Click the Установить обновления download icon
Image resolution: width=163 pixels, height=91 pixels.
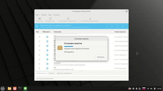click(x=90, y=19)
